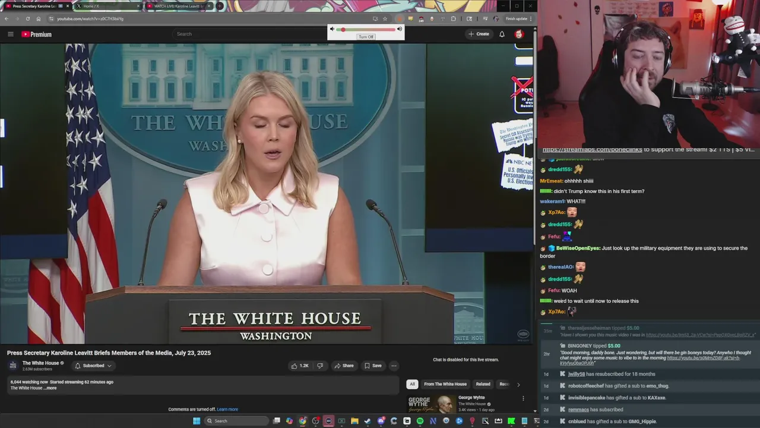Open Task View on the taskbar

coord(277,421)
